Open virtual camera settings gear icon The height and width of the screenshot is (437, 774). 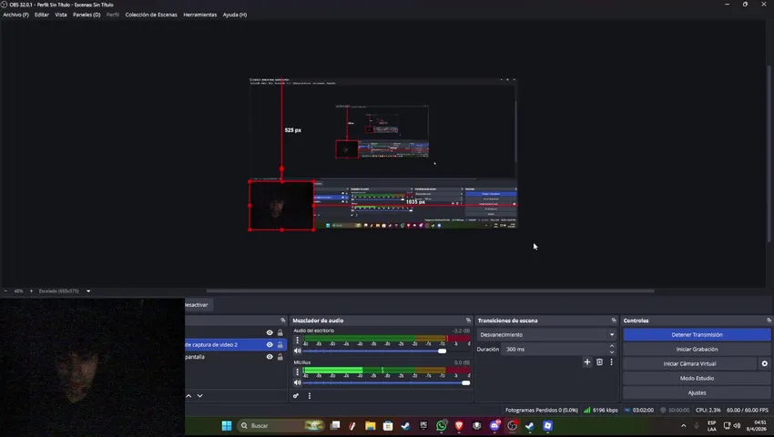[765, 364]
